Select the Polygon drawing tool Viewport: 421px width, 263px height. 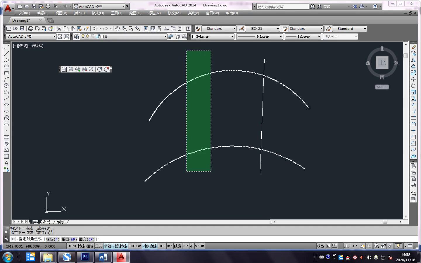[6, 66]
